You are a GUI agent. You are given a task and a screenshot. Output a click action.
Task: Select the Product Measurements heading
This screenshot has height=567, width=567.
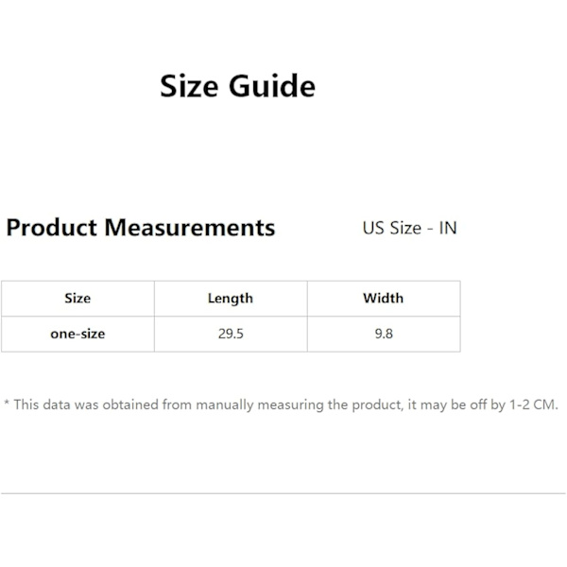click(141, 228)
